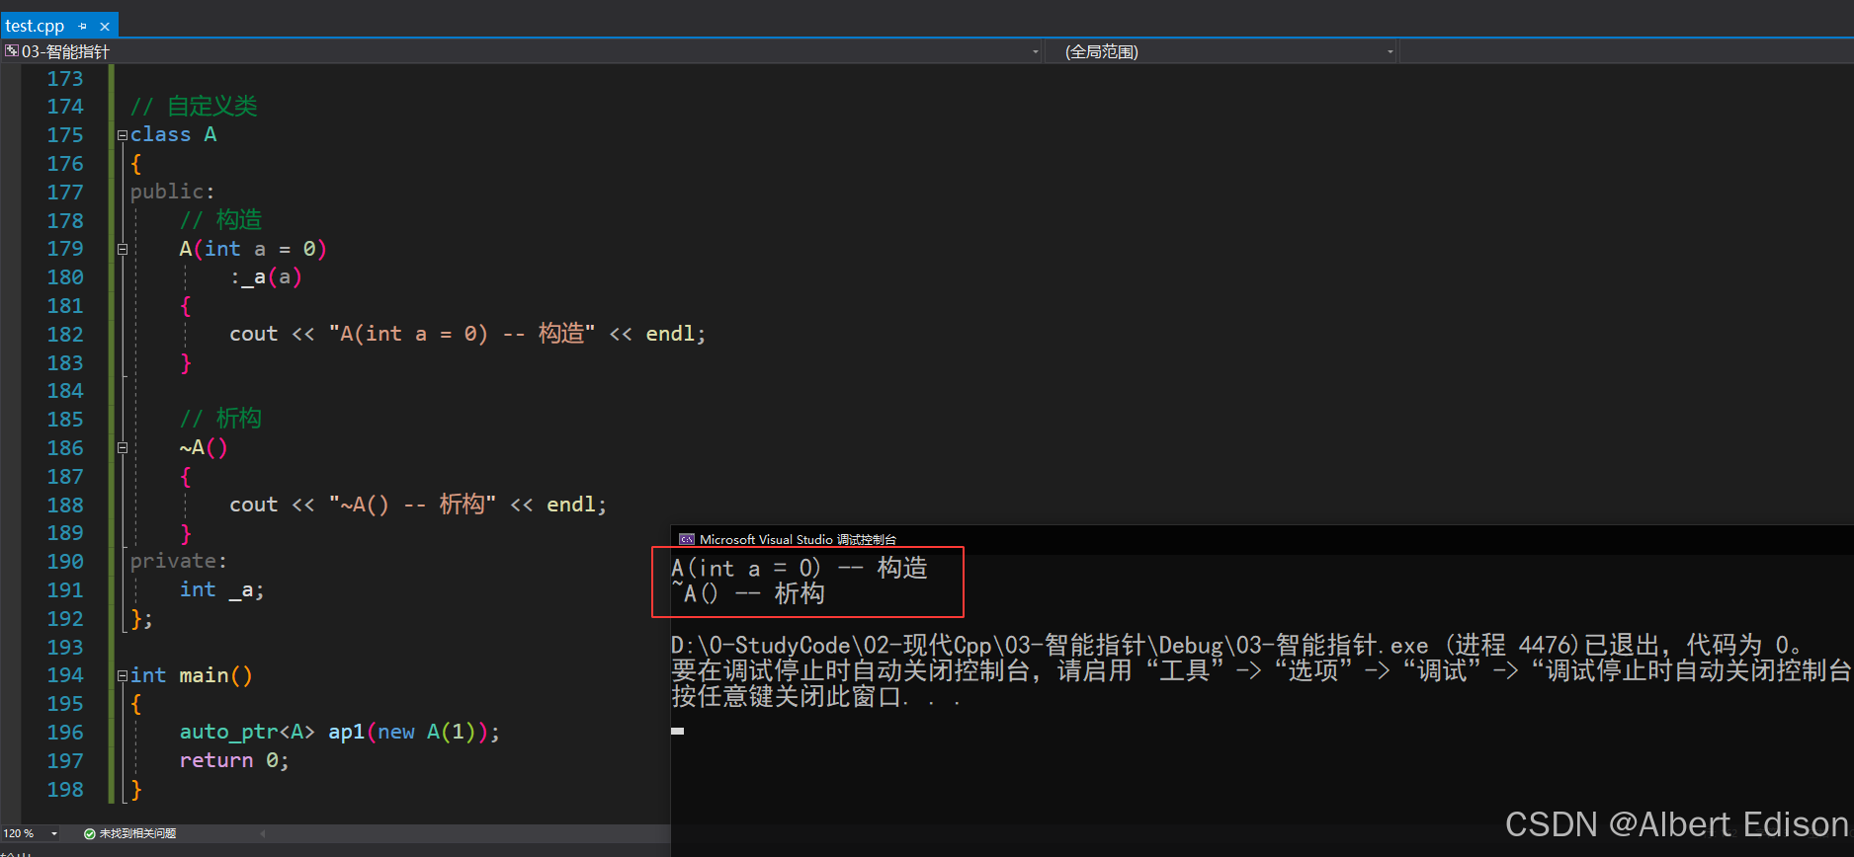Click line number 196 in the gutter
The height and width of the screenshot is (857, 1854).
click(x=65, y=733)
